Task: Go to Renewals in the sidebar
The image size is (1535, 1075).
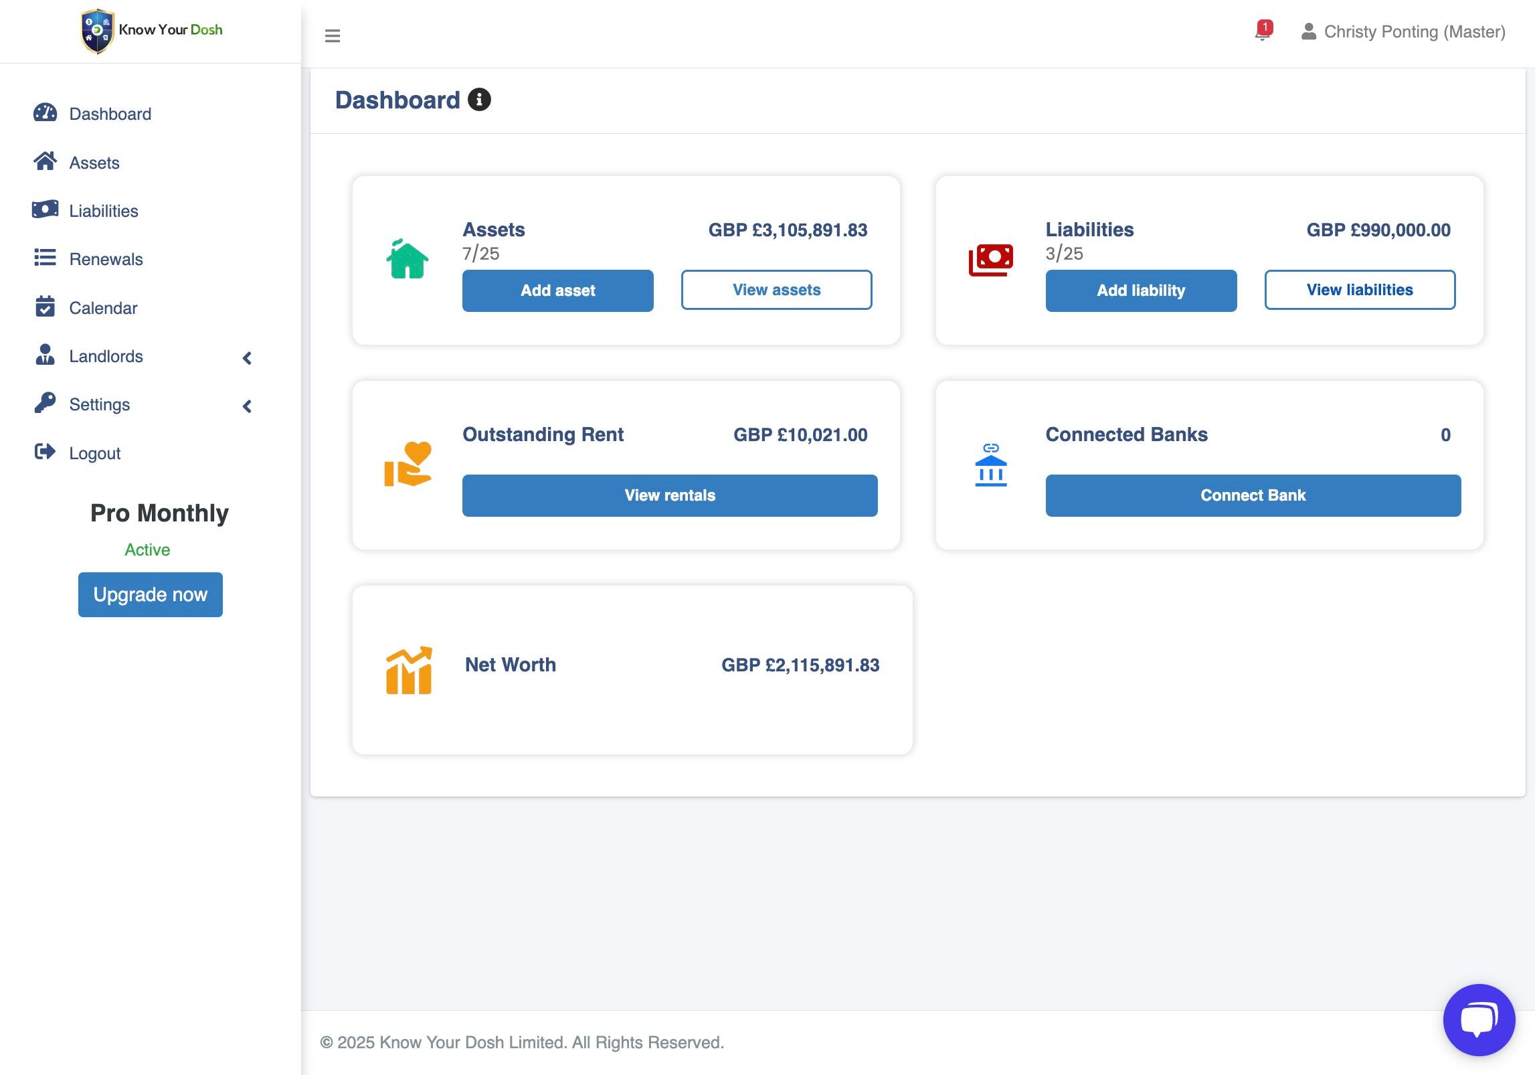Action: tap(106, 259)
